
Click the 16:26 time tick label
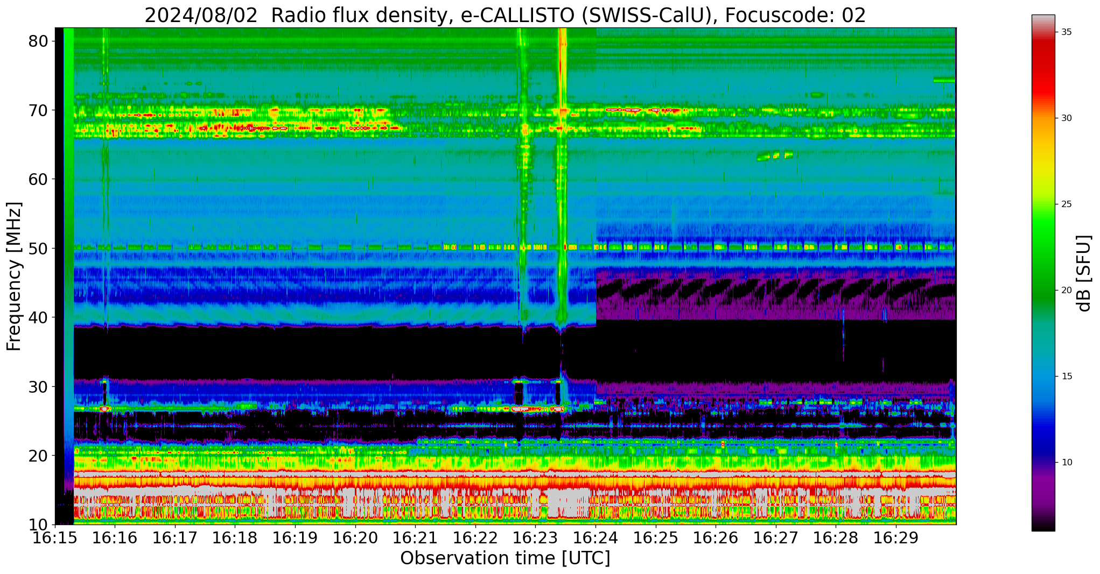[x=715, y=537]
